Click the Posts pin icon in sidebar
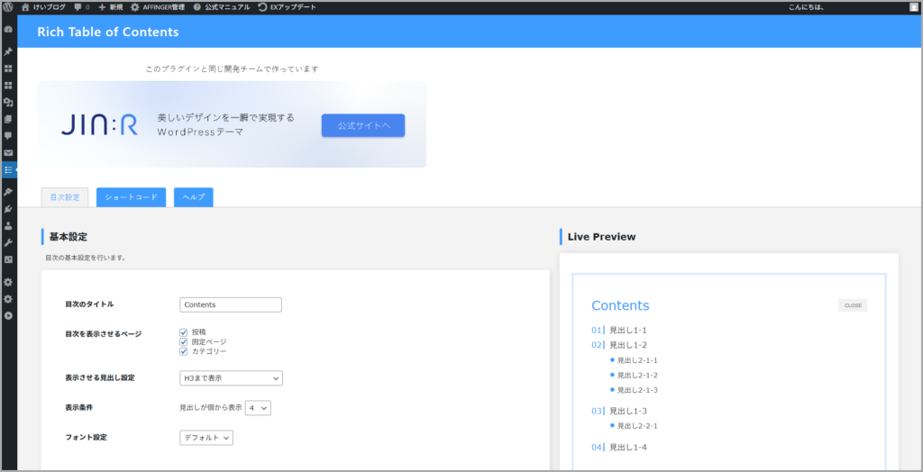The width and height of the screenshot is (923, 472). [x=8, y=50]
